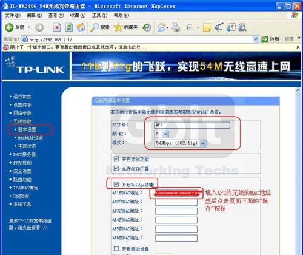Open 路由功能 in the sidebar

coord(22,180)
